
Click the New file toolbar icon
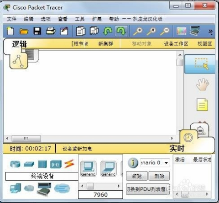(x=10, y=31)
